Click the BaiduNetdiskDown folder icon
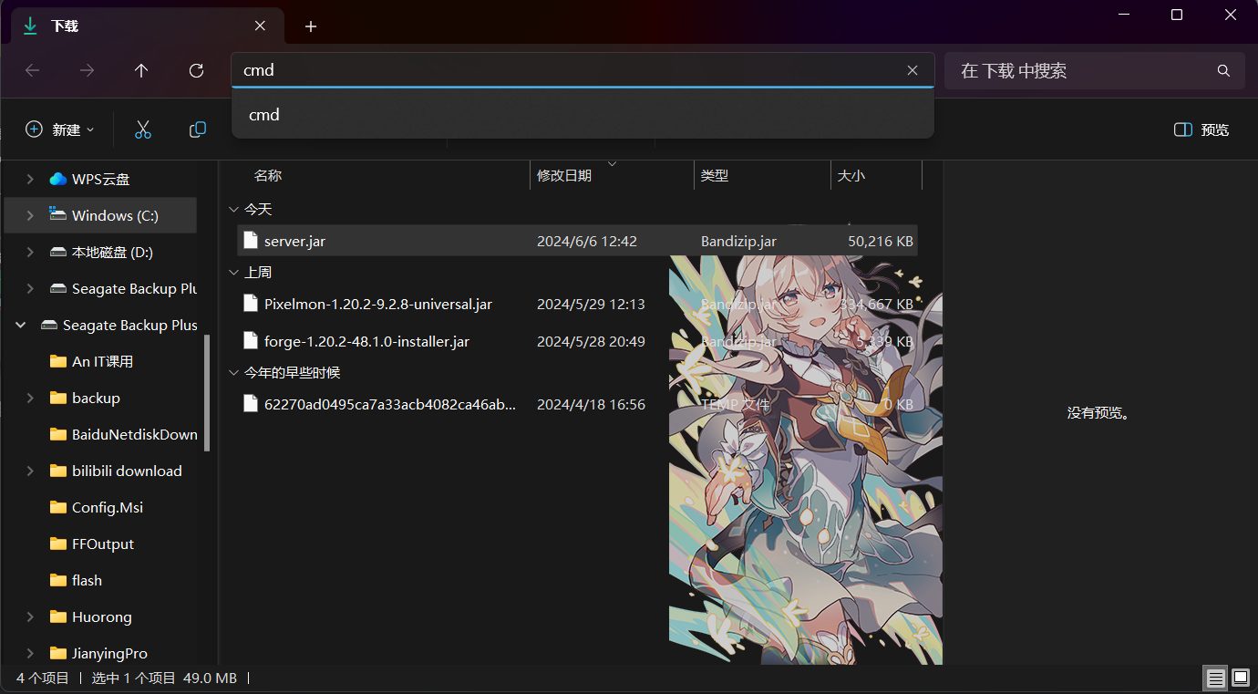Image resolution: width=1258 pixels, height=694 pixels. click(x=58, y=434)
